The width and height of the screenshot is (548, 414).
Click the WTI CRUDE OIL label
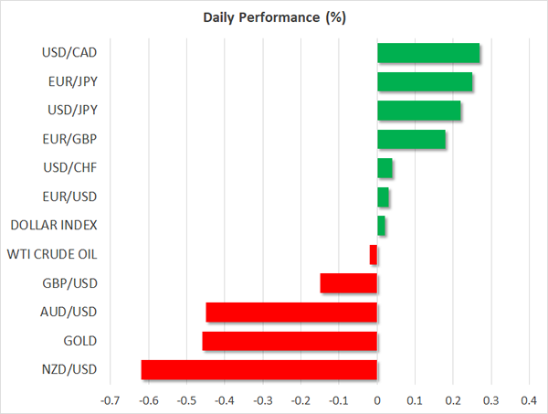click(x=51, y=254)
